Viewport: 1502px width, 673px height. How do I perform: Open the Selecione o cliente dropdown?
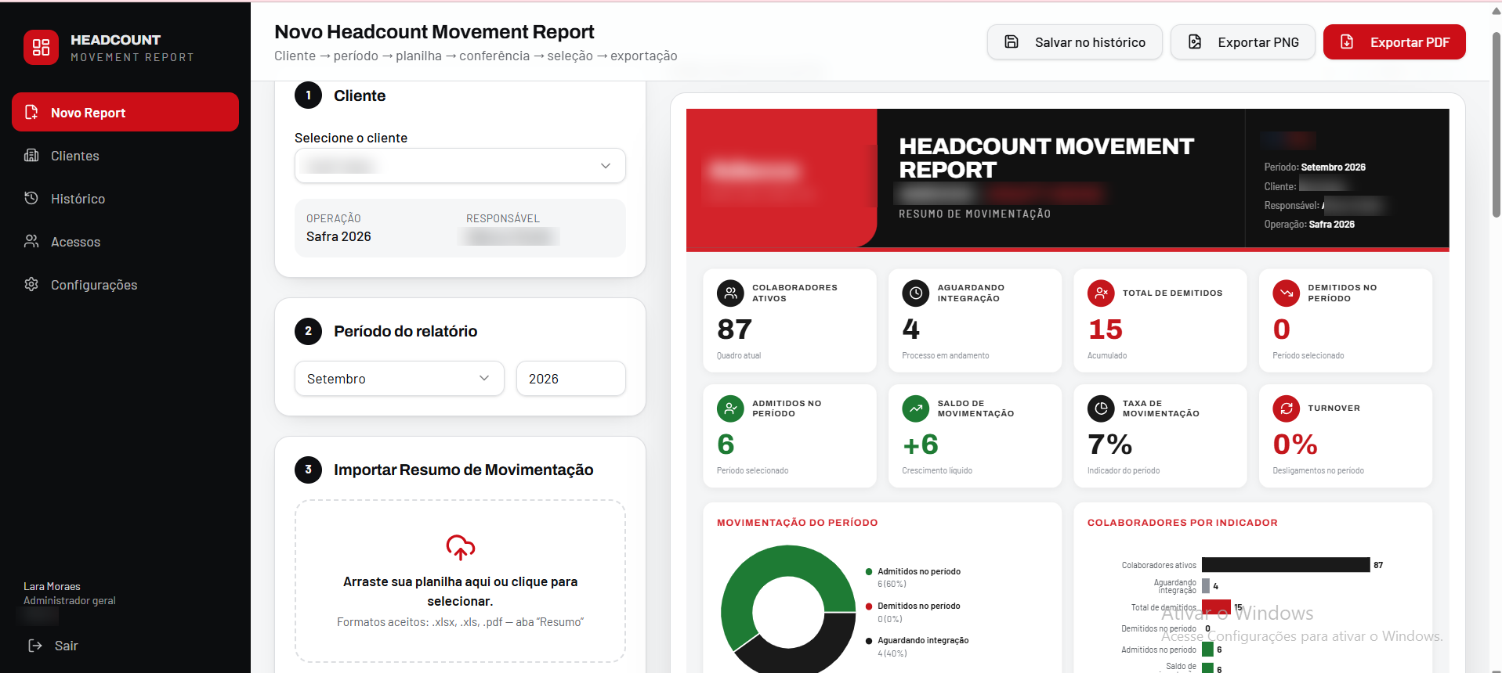coord(460,166)
